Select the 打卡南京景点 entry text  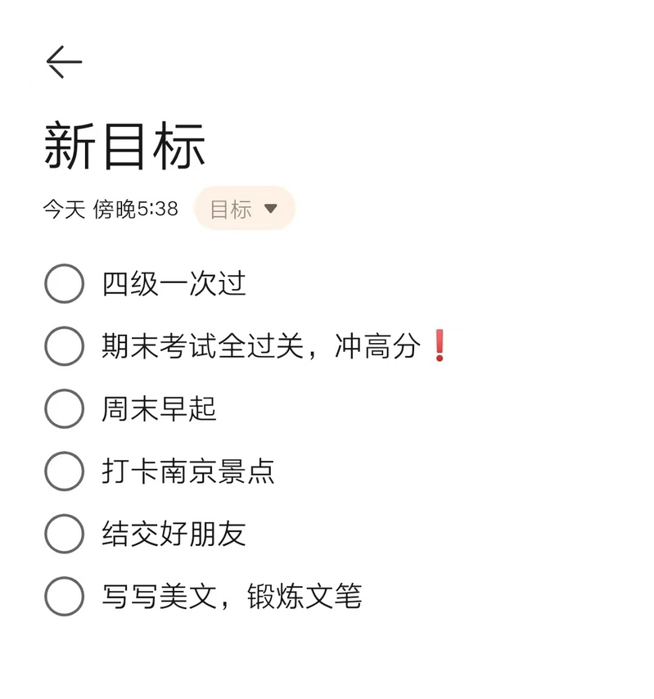pyautogui.click(x=188, y=471)
